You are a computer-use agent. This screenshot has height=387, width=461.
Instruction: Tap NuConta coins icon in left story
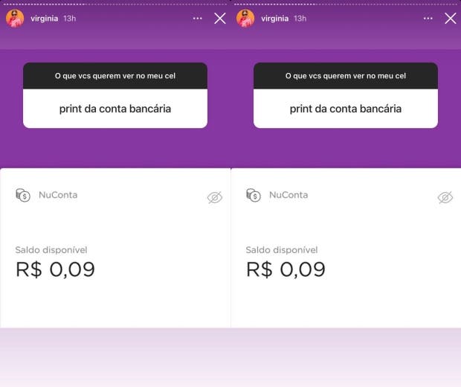(x=23, y=195)
